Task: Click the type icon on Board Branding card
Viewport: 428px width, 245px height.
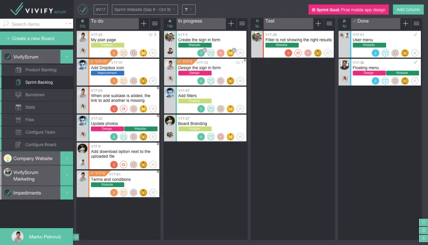Action: click(x=211, y=137)
